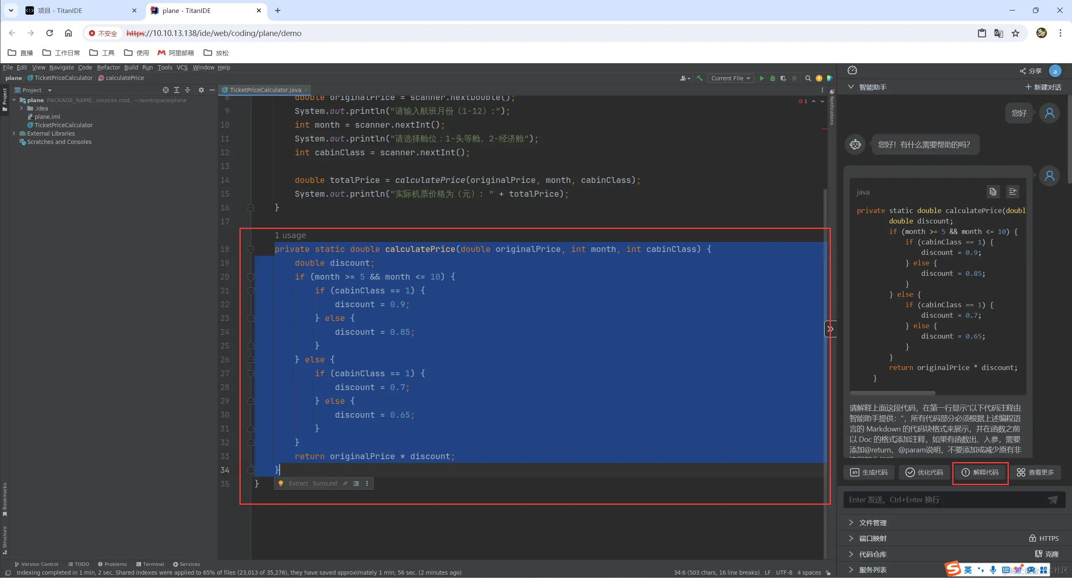
Task: Toggle the Terminal tool window
Action: click(x=150, y=564)
